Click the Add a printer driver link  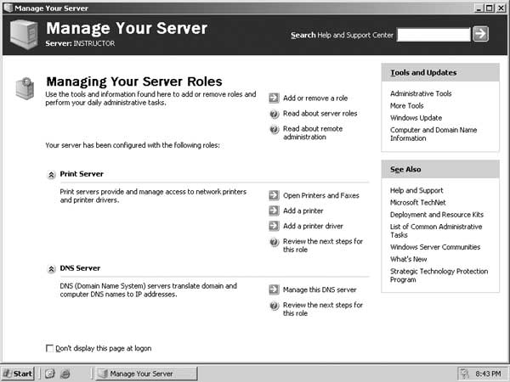point(313,226)
